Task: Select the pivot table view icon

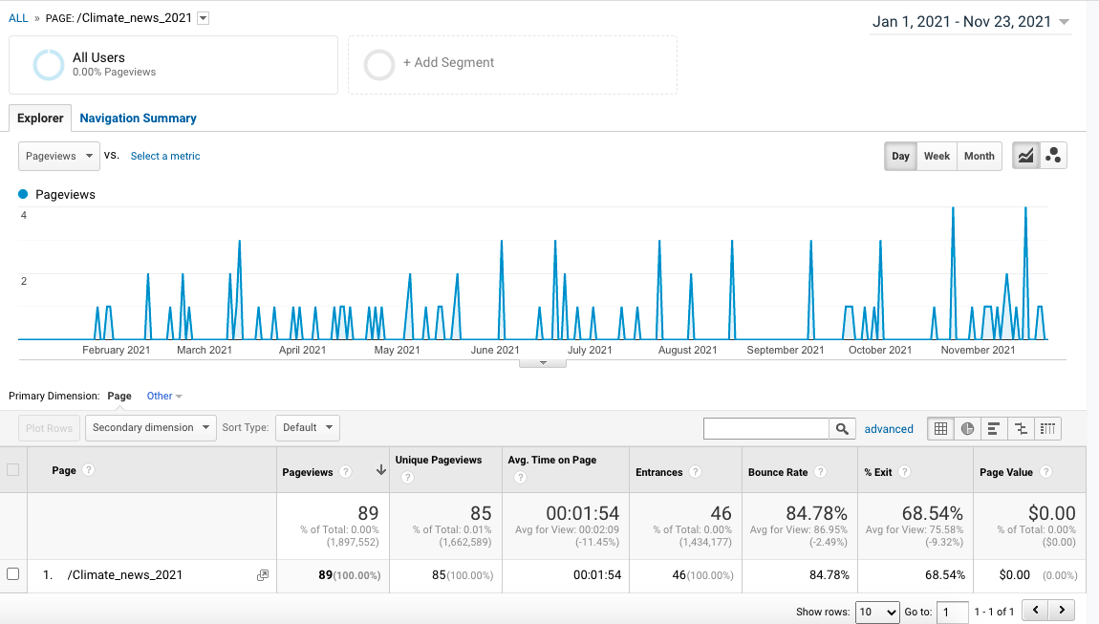Action: coord(1047,429)
